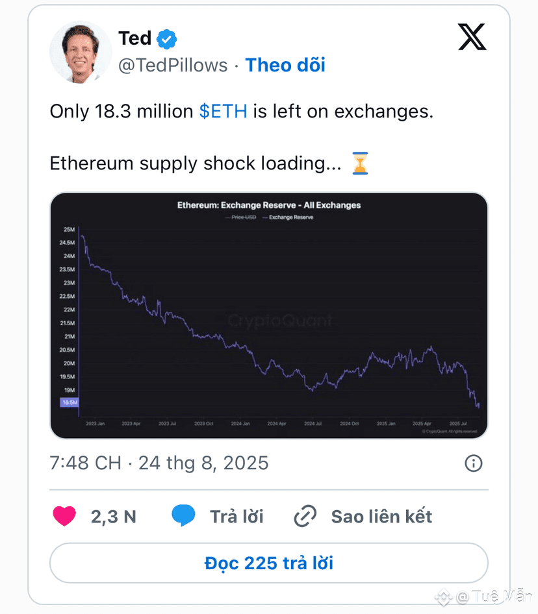
Task: Follow Ted via Theo dõi
Action: 285,65
